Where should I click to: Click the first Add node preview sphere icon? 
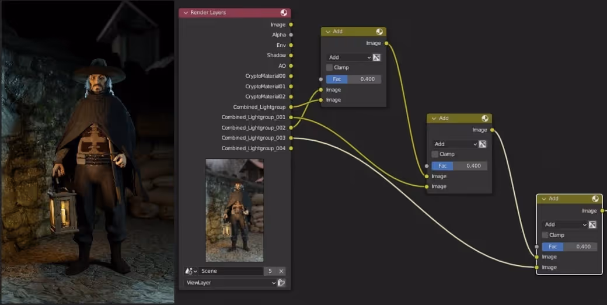pos(379,32)
